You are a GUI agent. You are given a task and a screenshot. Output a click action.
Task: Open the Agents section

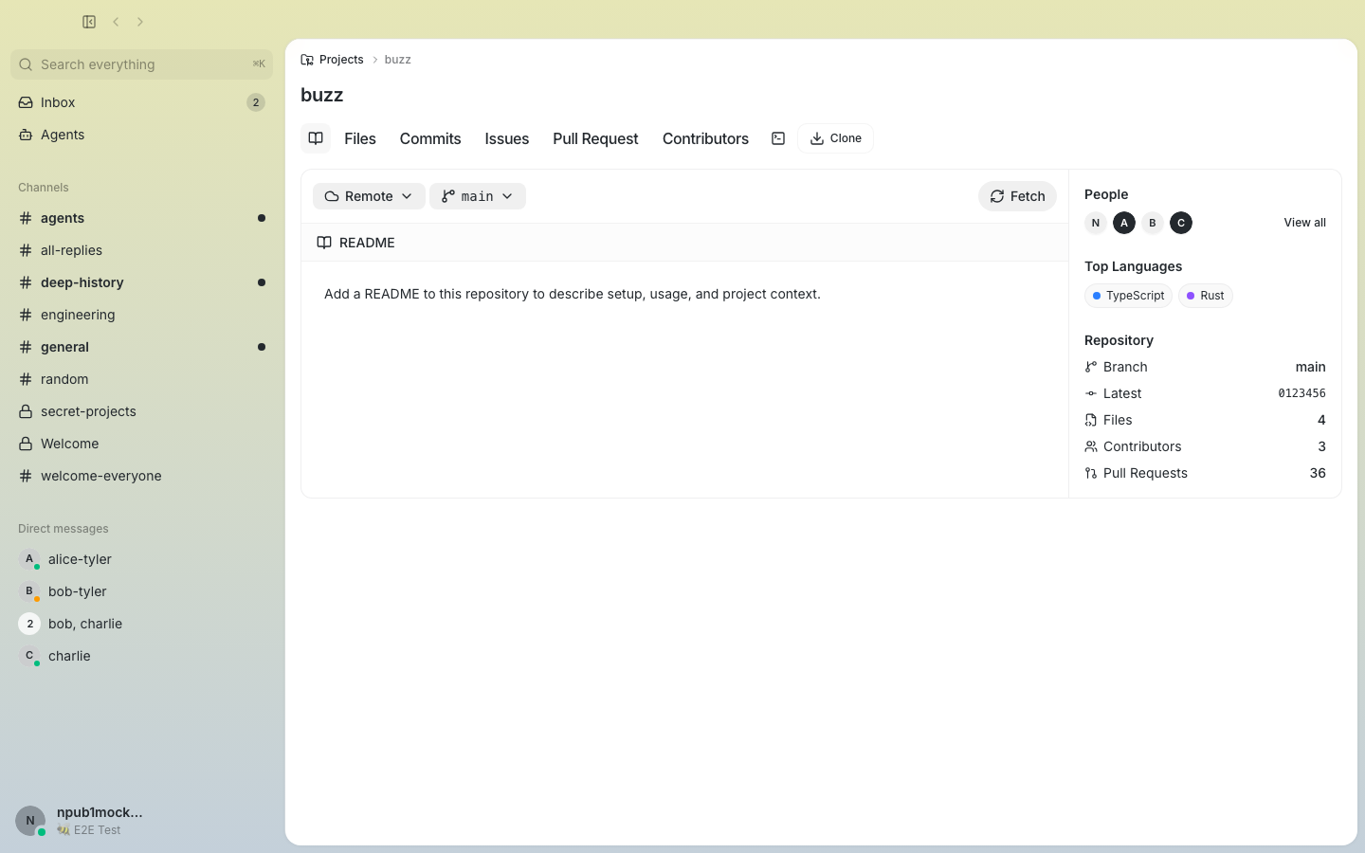coord(141,135)
